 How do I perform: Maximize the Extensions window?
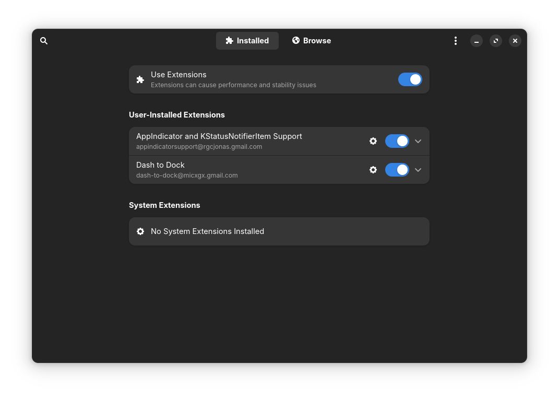click(495, 41)
